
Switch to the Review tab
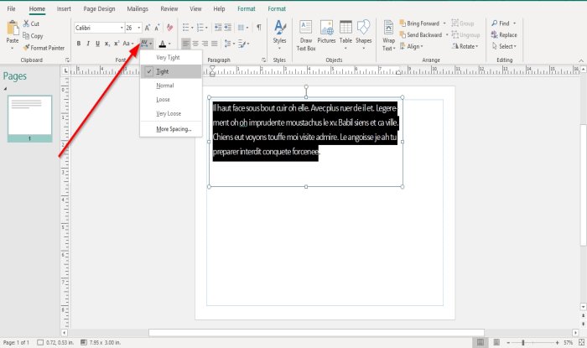169,8
